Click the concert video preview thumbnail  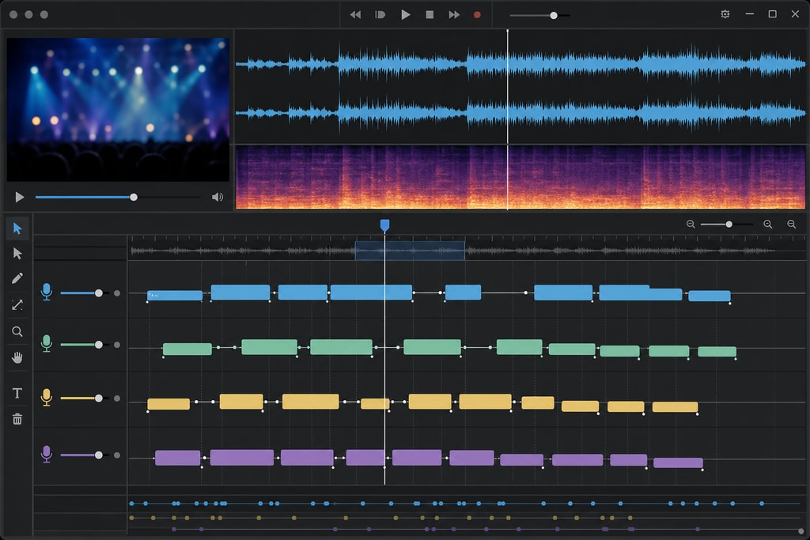118,109
